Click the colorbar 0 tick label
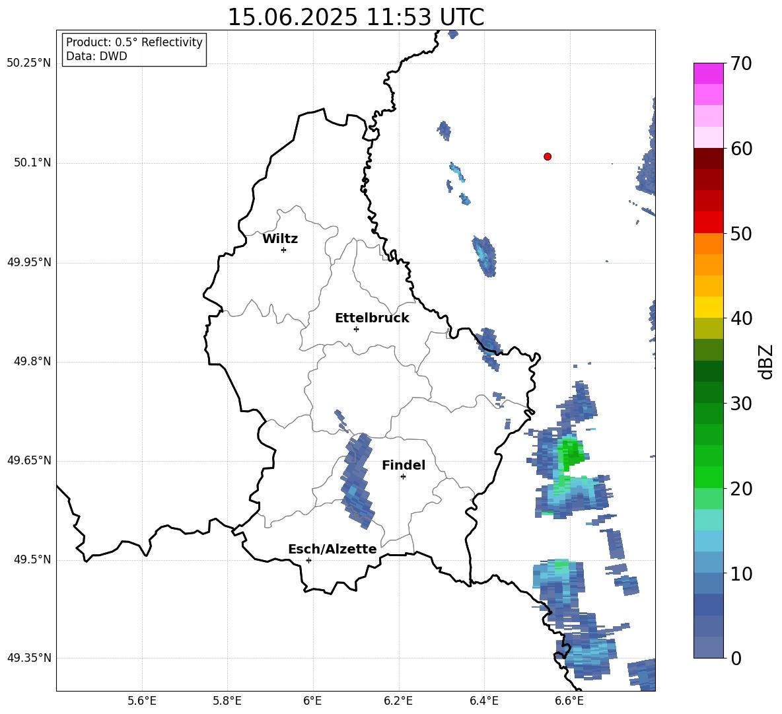782x714 pixels. click(736, 658)
